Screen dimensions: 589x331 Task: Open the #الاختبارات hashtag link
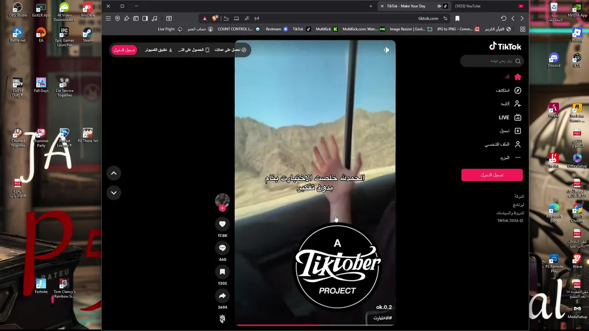pyautogui.click(x=382, y=318)
